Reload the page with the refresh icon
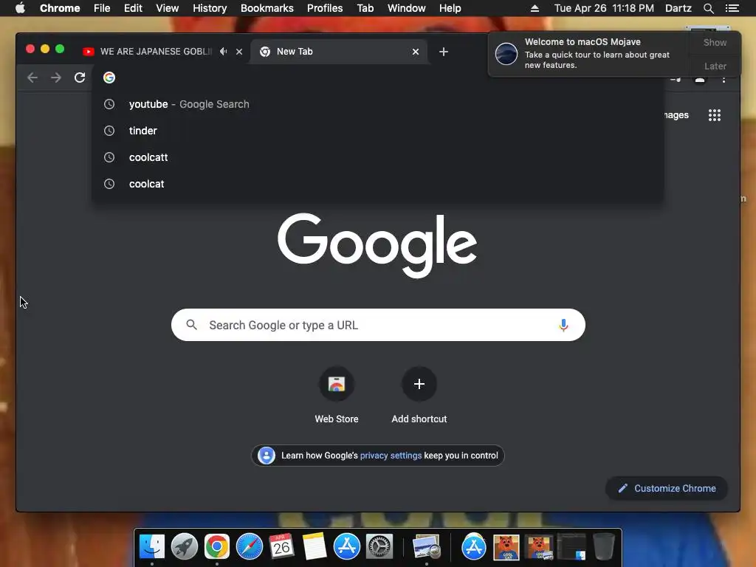 (80, 78)
